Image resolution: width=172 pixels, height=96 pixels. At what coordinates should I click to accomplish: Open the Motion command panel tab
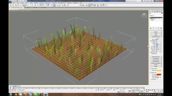(157, 11)
